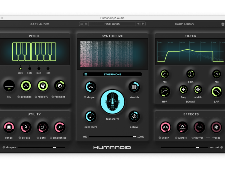Select the midi pitch mode
The image size is (225, 169).
click(39, 68)
